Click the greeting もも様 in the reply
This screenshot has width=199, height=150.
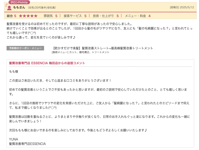14,71
